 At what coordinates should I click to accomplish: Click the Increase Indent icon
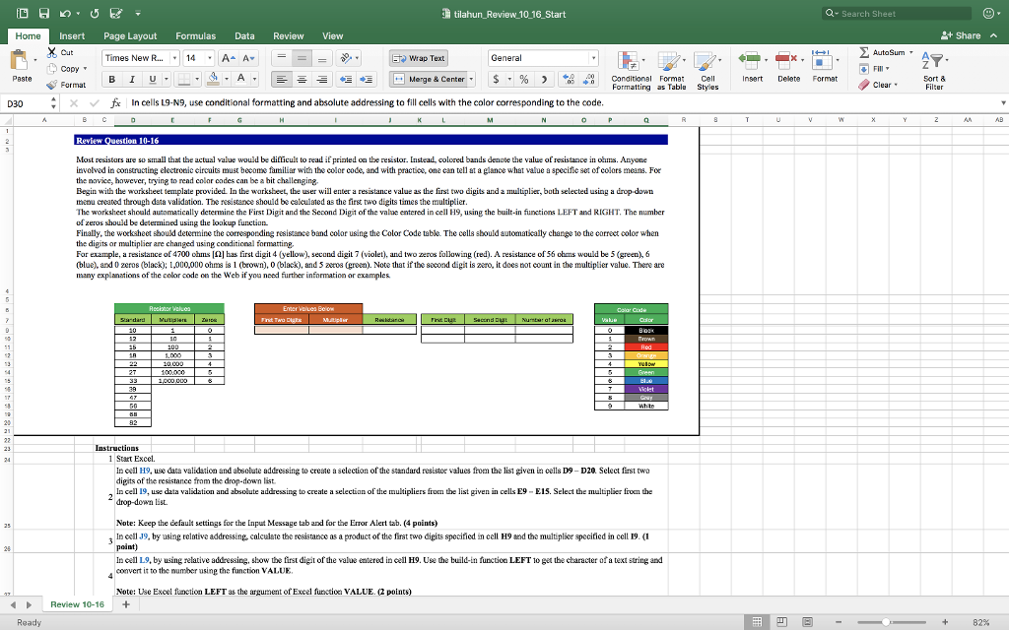tap(367, 79)
